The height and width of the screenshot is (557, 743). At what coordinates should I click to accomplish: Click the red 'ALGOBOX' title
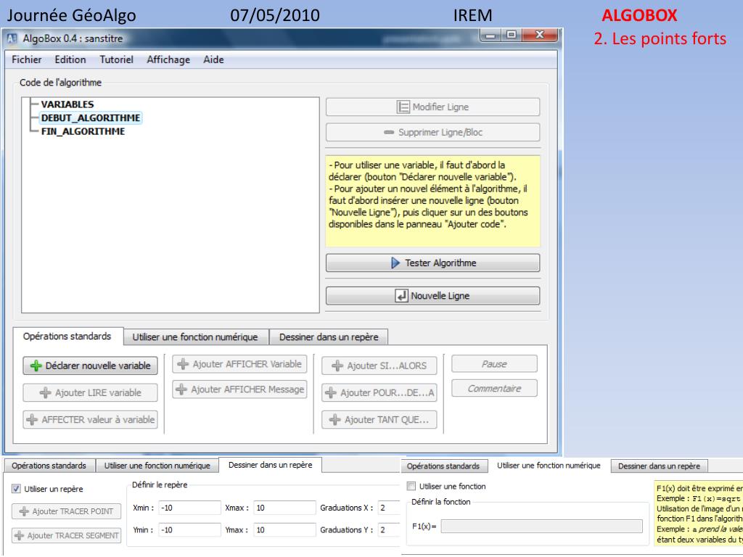pyautogui.click(x=639, y=15)
